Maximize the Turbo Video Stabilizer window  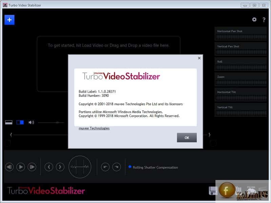[254, 5]
